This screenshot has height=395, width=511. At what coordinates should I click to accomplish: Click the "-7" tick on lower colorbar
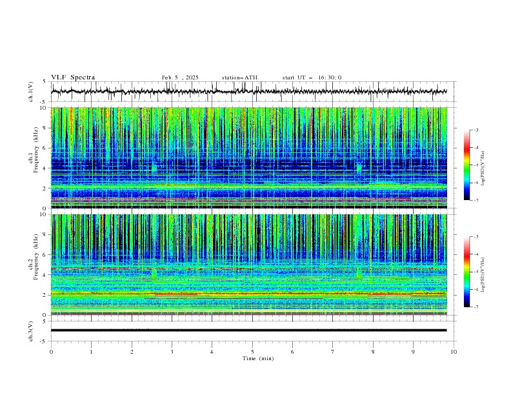[476, 307]
